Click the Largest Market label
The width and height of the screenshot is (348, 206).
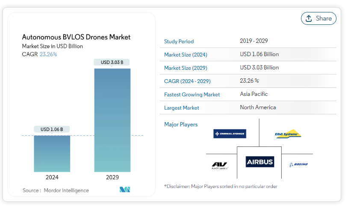(182, 108)
